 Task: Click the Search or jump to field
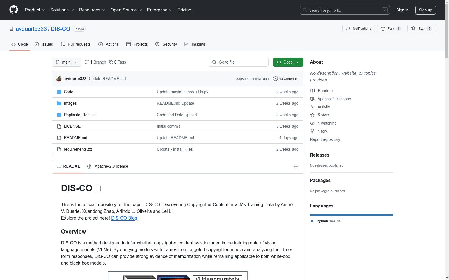pos(345,10)
